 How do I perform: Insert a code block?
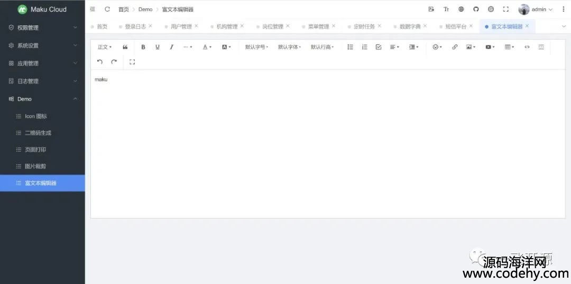tap(527, 47)
